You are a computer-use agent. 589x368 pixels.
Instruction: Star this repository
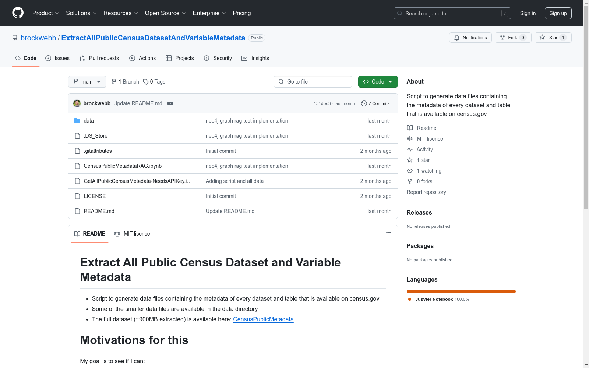tap(553, 38)
